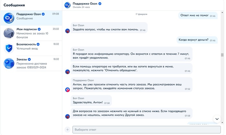The width and height of the screenshot is (226, 135).
Task: Click the bot avatar beside 'Задайте вопрос' message
Action: coord(67,31)
